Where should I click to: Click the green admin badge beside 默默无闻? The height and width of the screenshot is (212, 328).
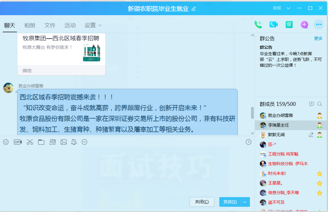(x=319, y=135)
